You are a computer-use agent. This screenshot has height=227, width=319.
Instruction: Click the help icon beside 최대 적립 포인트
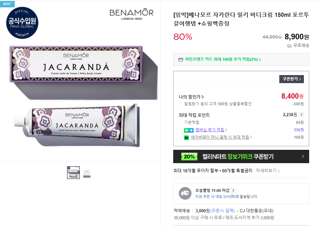pos(301,115)
